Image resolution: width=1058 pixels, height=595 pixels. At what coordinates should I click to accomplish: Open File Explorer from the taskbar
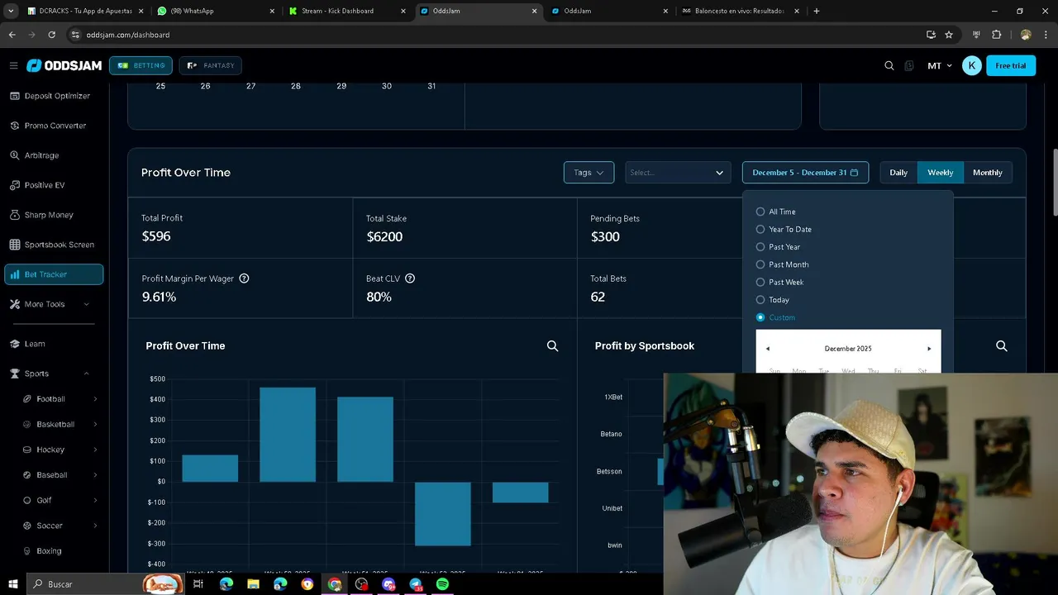(253, 584)
